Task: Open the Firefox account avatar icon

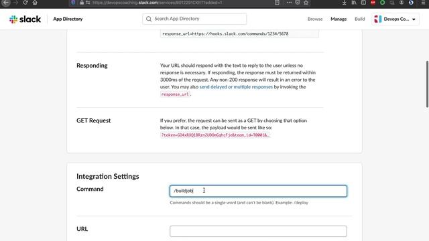Action: click(402, 3)
